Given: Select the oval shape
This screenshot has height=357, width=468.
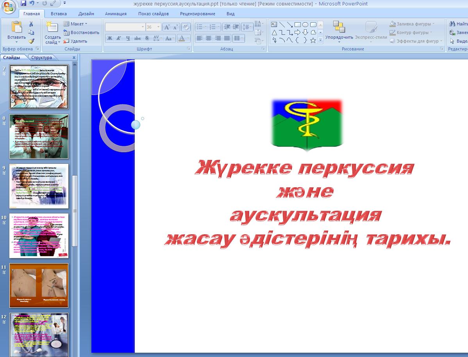Looking at the screenshot, I should pyautogui.click(x=305, y=25).
